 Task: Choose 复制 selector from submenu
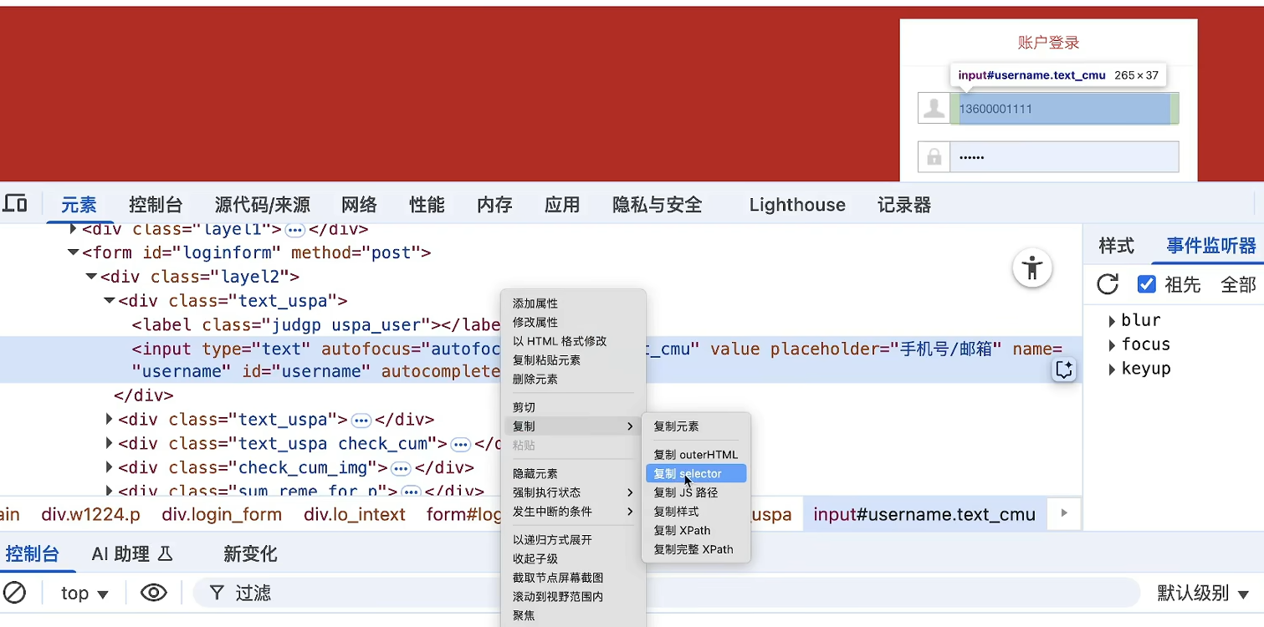pyautogui.click(x=694, y=473)
